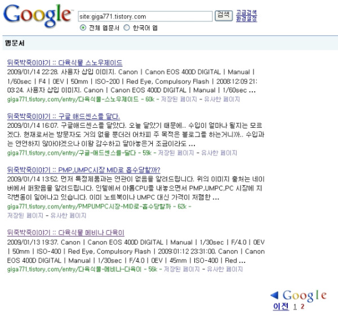
Task: Open 유사한 페이지 for 스노우제이드 result
Action: coord(222,99)
